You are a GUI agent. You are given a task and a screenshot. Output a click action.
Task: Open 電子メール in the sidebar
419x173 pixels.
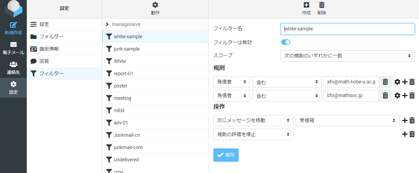13,49
